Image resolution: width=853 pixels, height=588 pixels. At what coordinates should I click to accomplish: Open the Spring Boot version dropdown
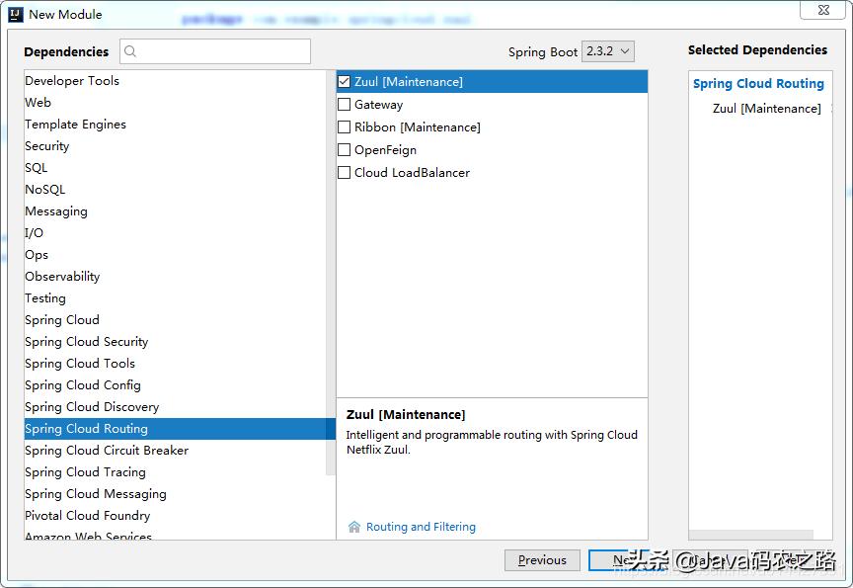tap(607, 51)
